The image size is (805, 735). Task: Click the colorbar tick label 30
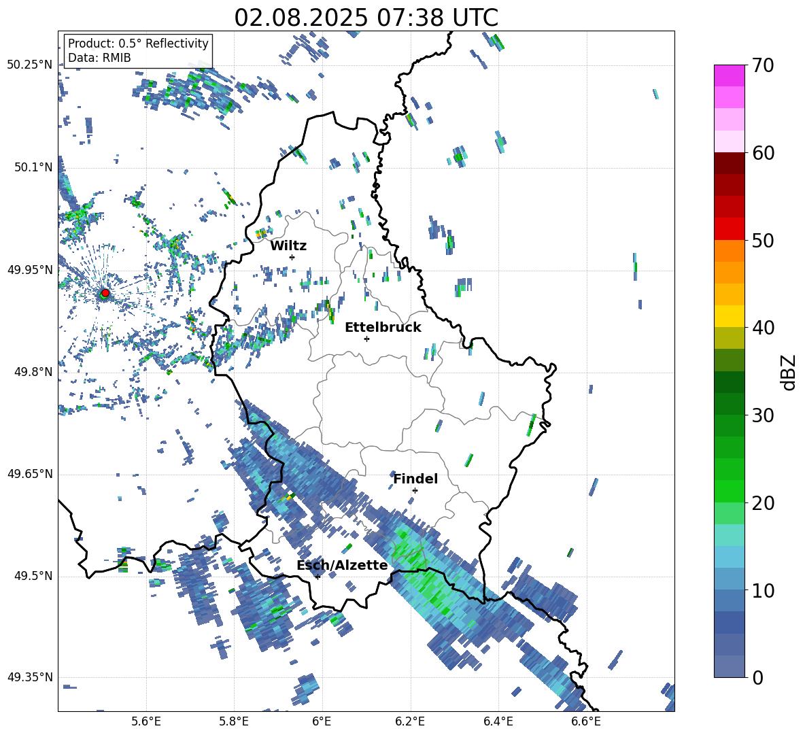pos(763,415)
